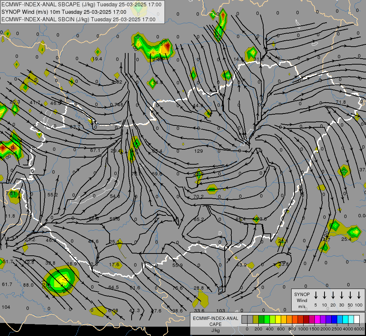
Task: Click the map value 75.6
Action: point(178,288)
